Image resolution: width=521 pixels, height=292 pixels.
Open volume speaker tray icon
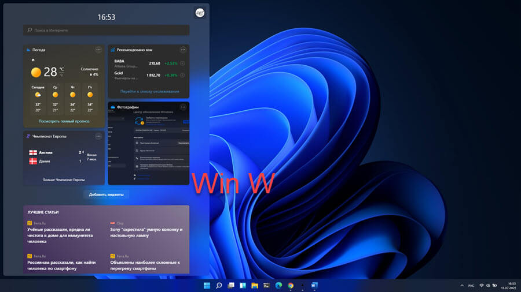click(x=488, y=286)
